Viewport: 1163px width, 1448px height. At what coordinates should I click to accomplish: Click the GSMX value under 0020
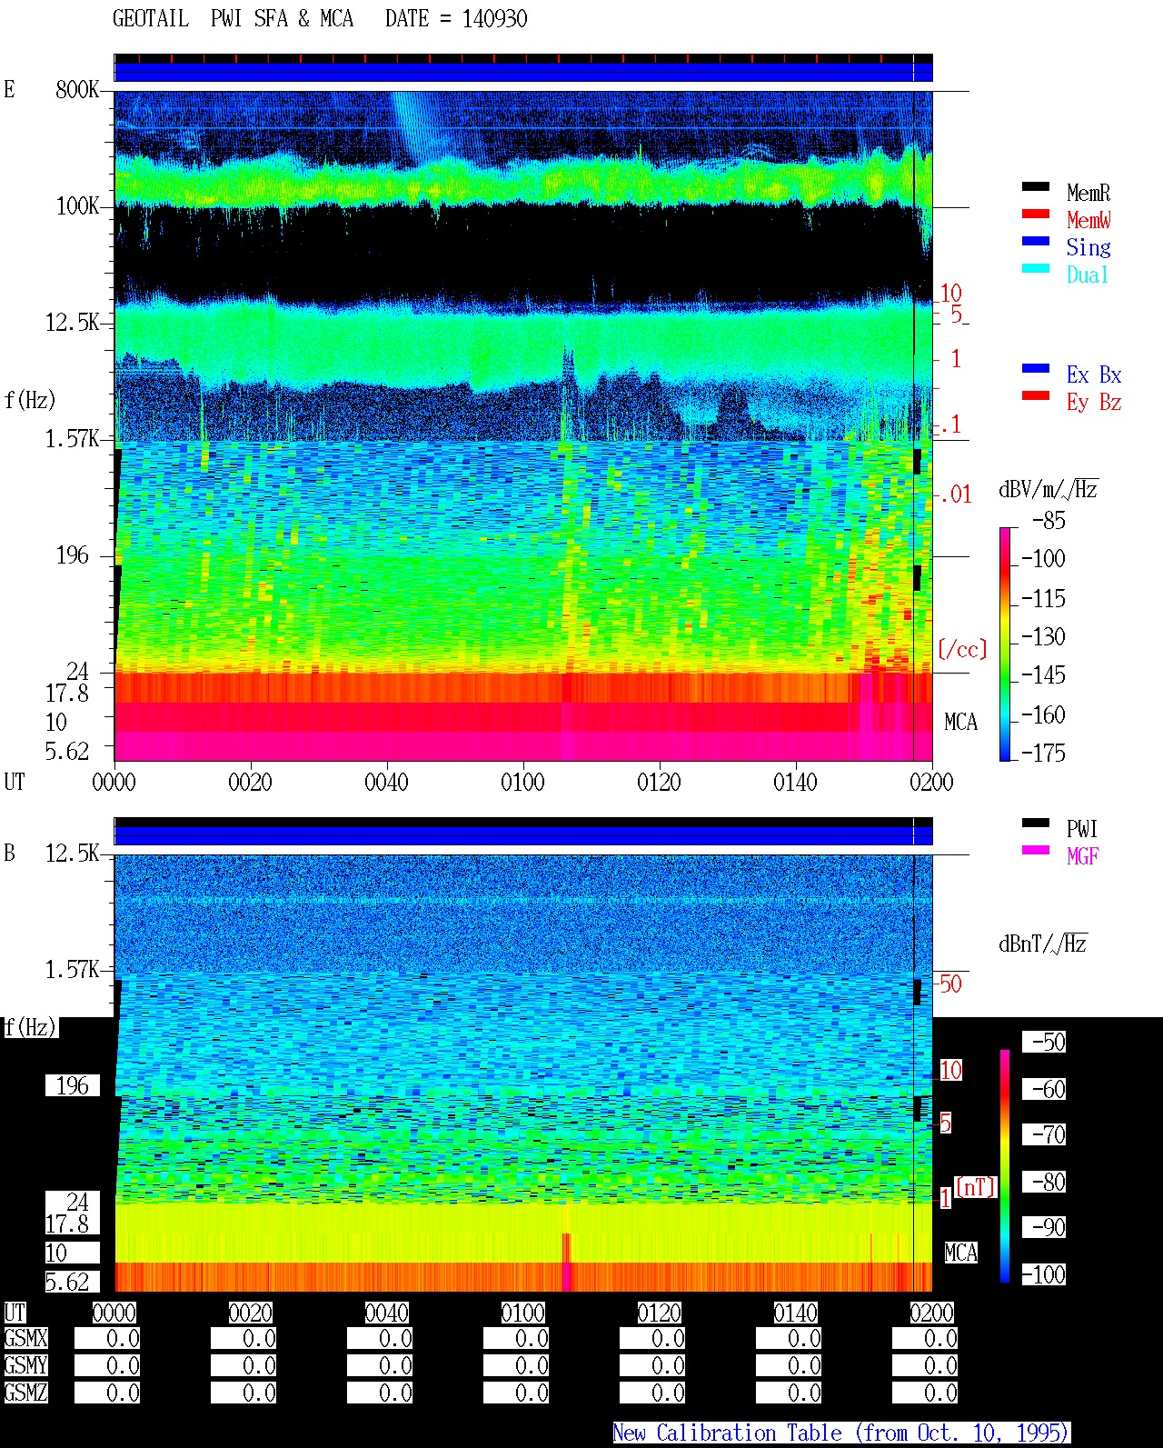point(244,1338)
